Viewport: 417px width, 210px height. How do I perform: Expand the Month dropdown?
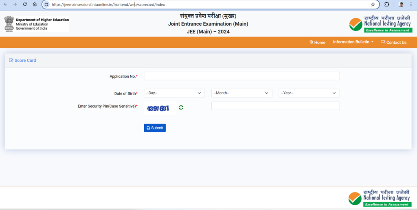pos(241,93)
